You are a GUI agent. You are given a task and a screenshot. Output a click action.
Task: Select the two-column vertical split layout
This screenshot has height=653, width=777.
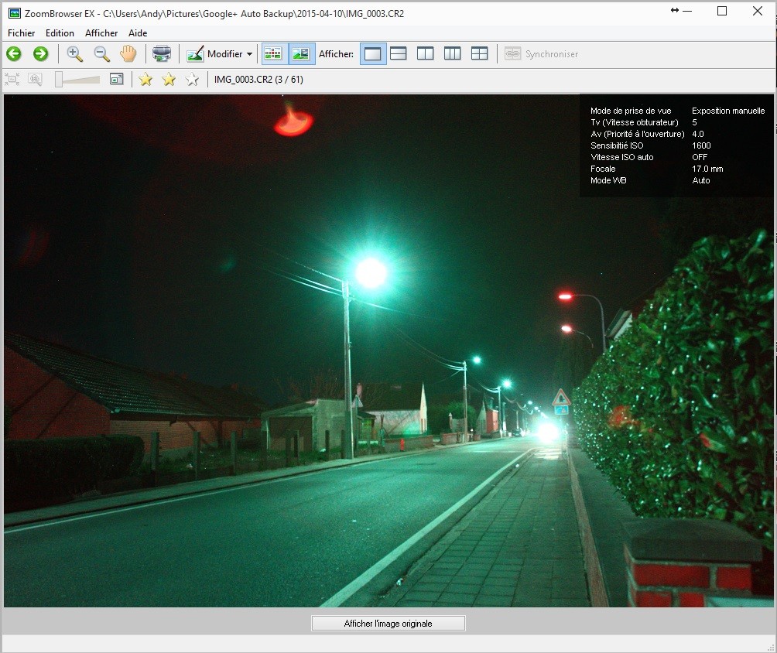pos(425,53)
